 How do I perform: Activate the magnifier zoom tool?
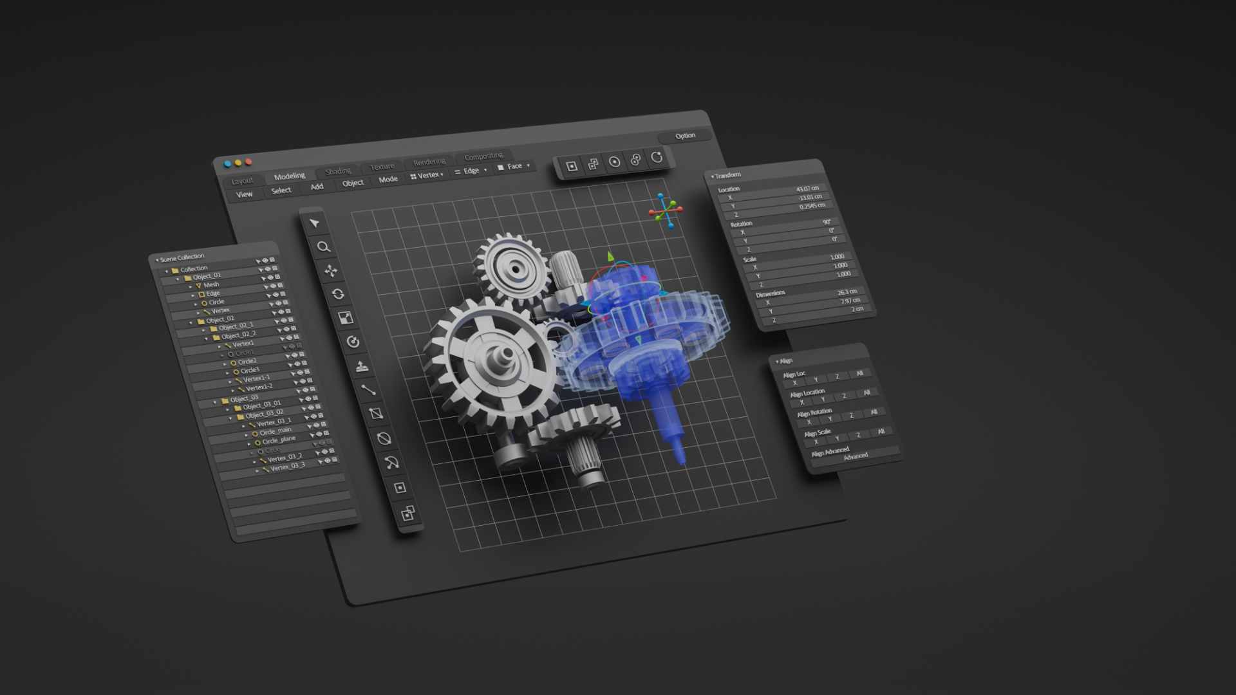[x=324, y=247]
